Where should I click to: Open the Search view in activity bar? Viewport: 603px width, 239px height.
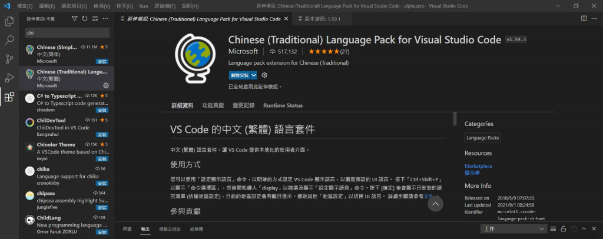click(x=9, y=40)
